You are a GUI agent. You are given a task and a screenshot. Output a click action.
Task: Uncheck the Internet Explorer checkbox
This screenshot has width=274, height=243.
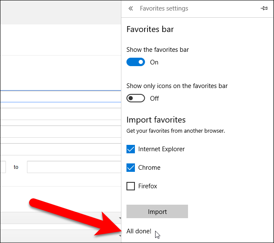[x=131, y=149]
